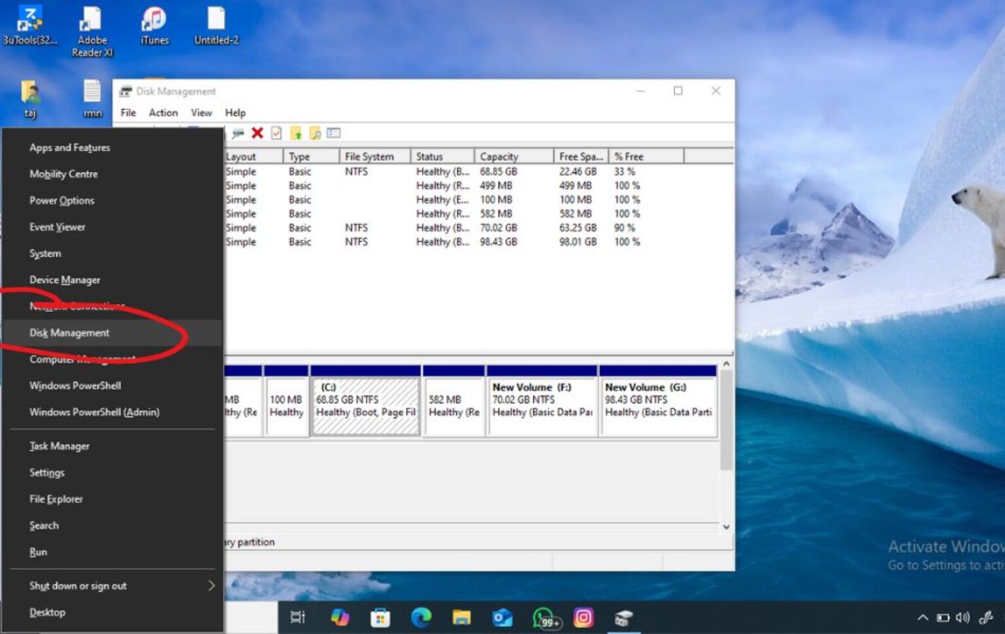Click the speaker icon in the system tray
The image size is (1005, 634).
(962, 617)
